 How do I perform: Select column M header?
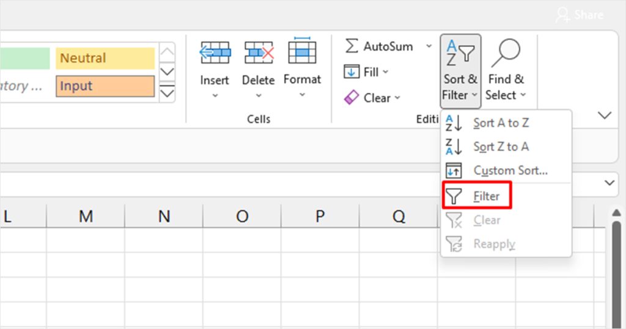coord(86,216)
